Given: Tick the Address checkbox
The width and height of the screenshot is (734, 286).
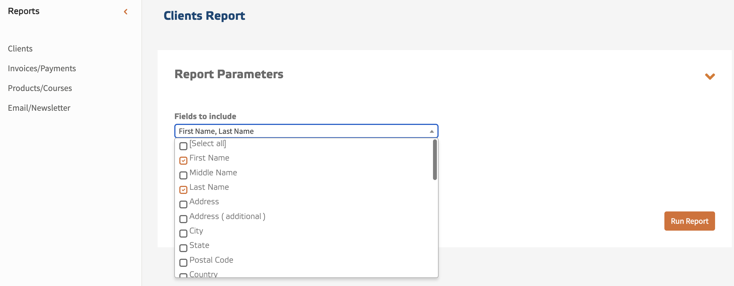Looking at the screenshot, I should tap(183, 204).
